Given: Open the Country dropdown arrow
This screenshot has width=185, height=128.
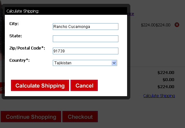Looking at the screenshot, I should coord(114,63).
